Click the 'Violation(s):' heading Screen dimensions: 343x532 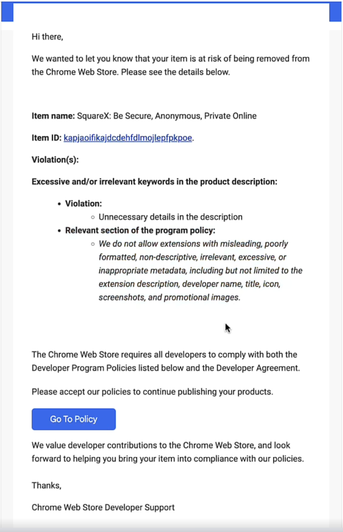[x=55, y=160]
